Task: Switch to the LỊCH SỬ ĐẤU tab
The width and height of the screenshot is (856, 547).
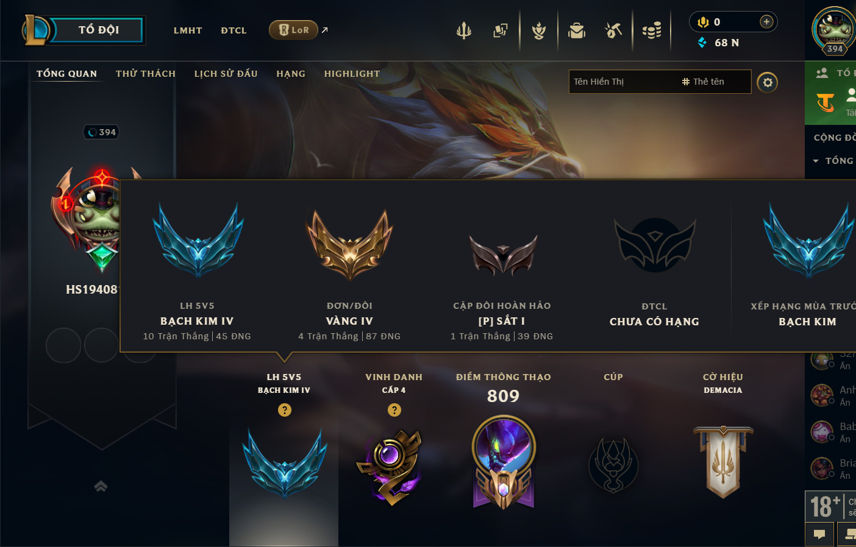Action: [x=226, y=74]
